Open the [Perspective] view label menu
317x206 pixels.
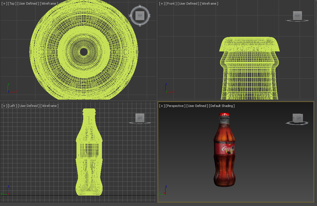[x=175, y=106]
